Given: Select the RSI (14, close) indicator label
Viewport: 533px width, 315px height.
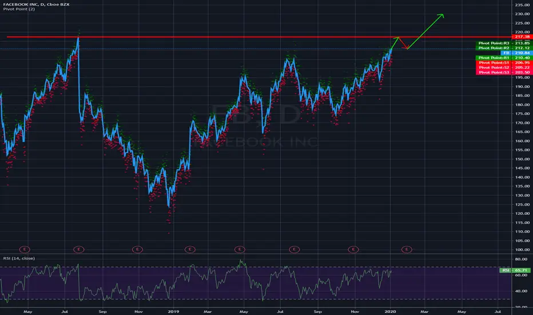Looking at the screenshot, I should point(19,258).
